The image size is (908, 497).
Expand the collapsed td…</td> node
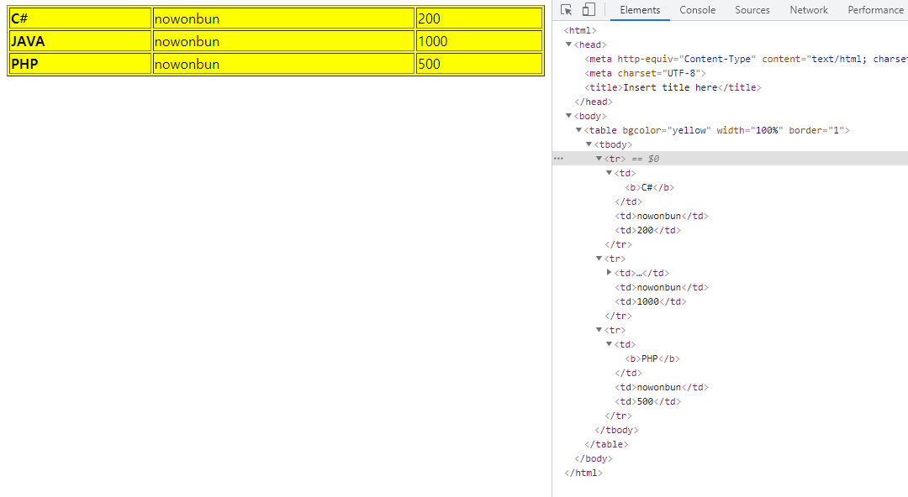pos(609,273)
